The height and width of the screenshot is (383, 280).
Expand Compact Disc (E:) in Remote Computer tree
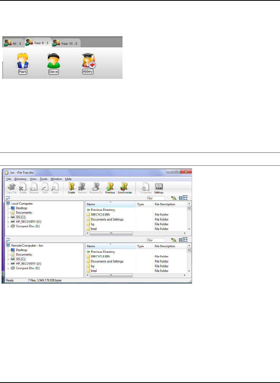point(8,268)
